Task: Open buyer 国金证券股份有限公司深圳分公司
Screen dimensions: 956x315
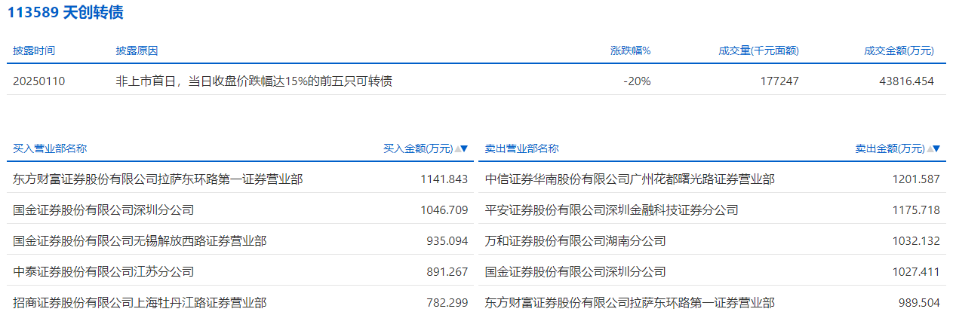Action: point(103,210)
